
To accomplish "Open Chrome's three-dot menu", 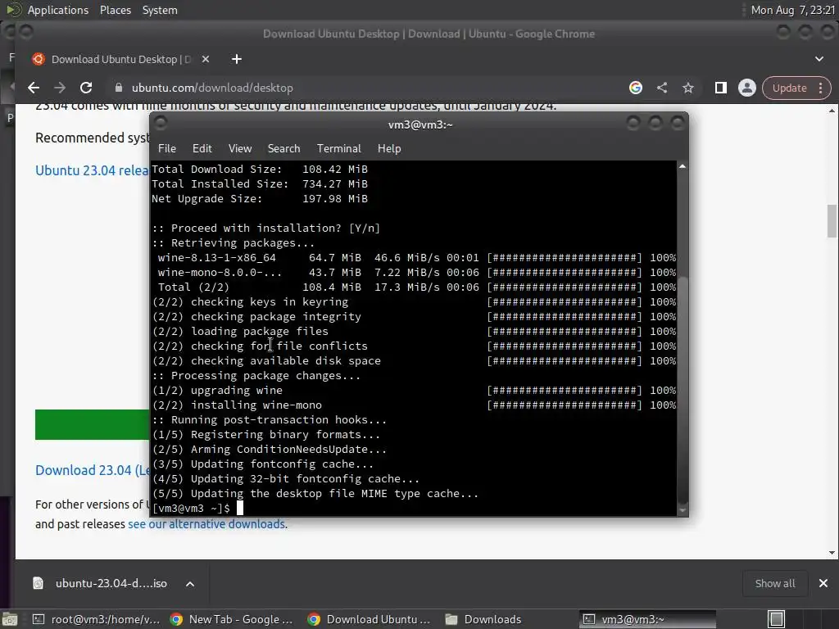I will pos(821,88).
